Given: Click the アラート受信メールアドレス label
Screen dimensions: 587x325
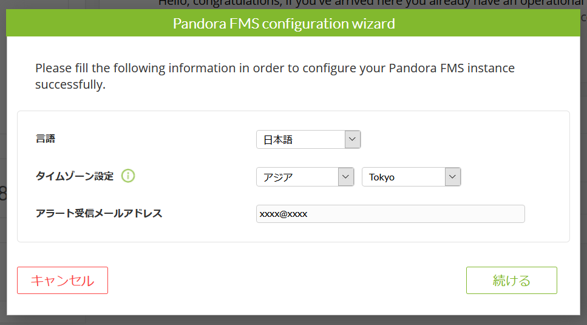Looking at the screenshot, I should click(x=99, y=213).
